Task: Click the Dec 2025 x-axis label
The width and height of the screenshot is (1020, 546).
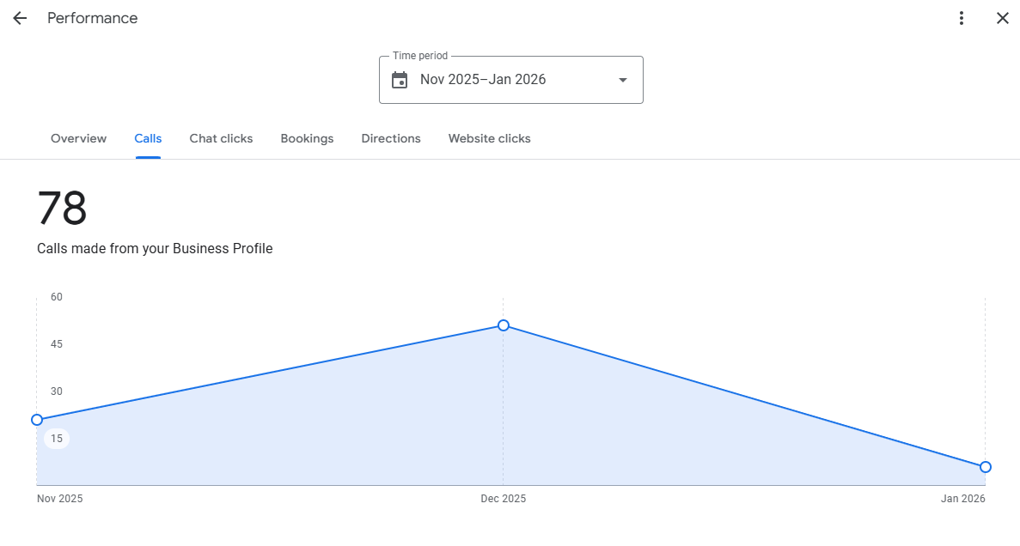Action: (504, 499)
